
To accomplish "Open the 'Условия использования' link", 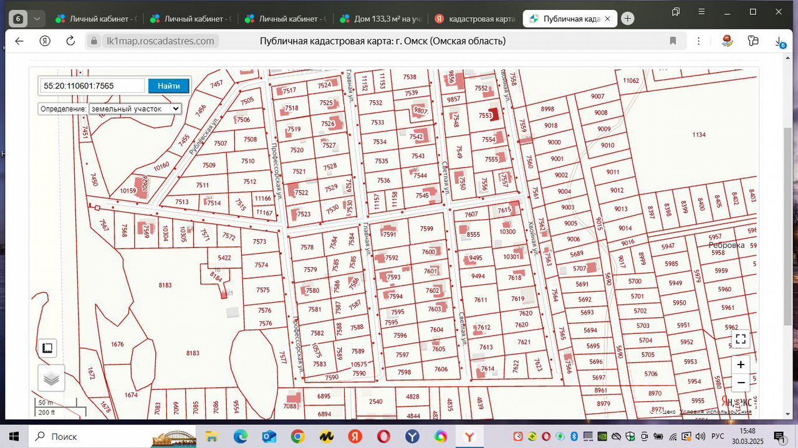I will [715, 411].
